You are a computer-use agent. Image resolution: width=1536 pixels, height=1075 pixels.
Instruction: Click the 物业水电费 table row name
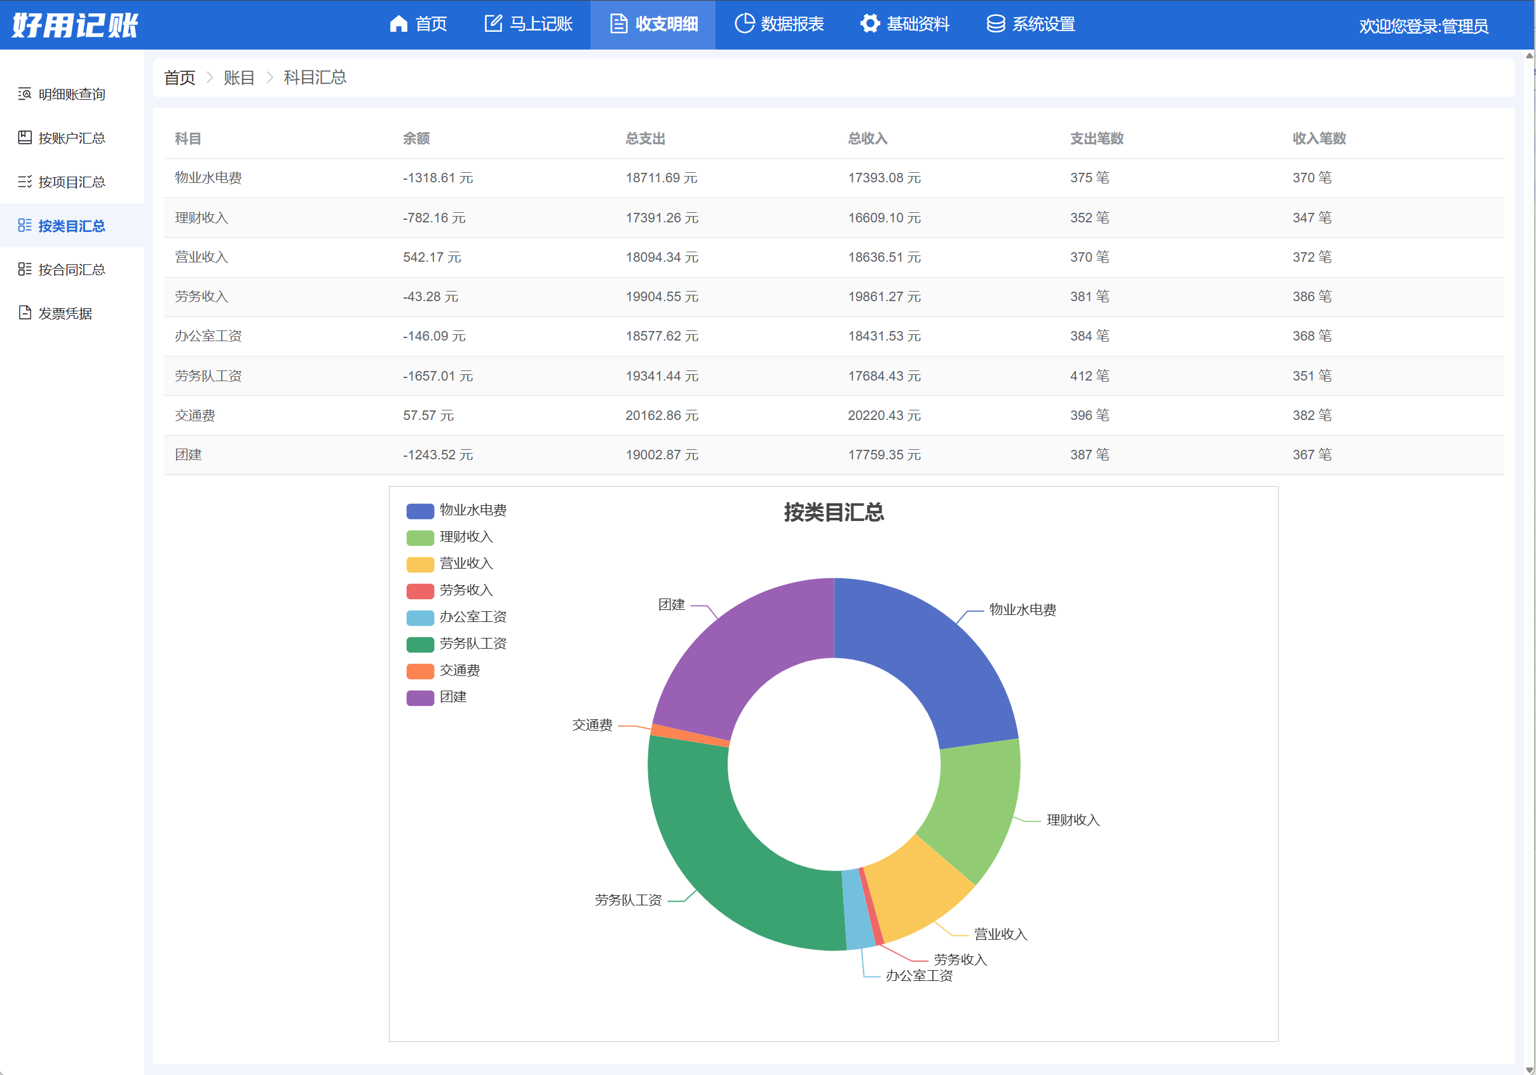click(208, 178)
